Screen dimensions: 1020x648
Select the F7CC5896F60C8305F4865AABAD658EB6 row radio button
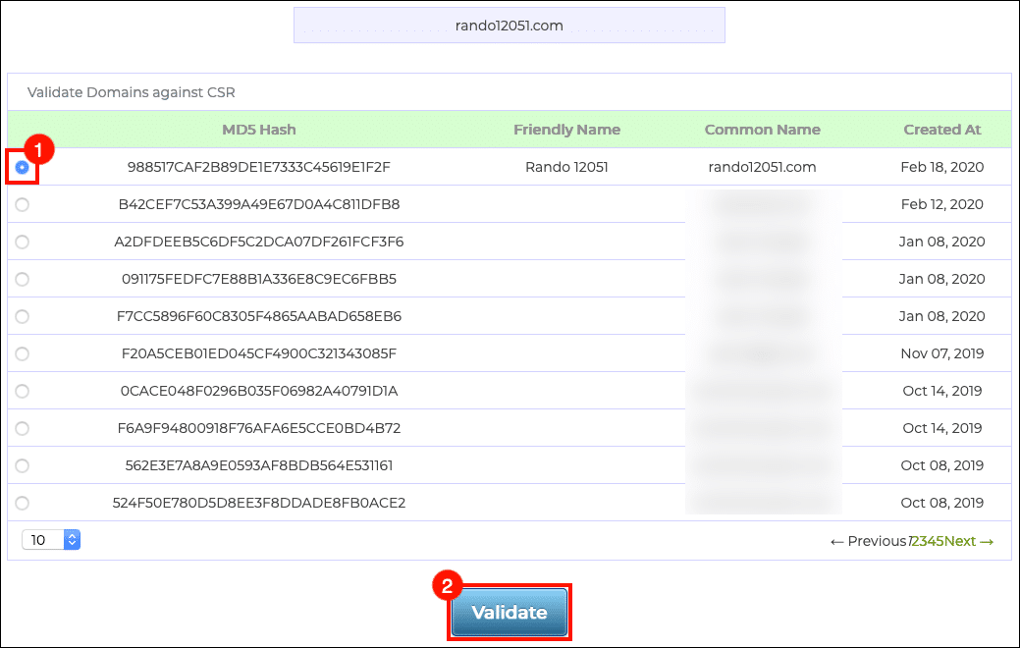(x=22, y=316)
